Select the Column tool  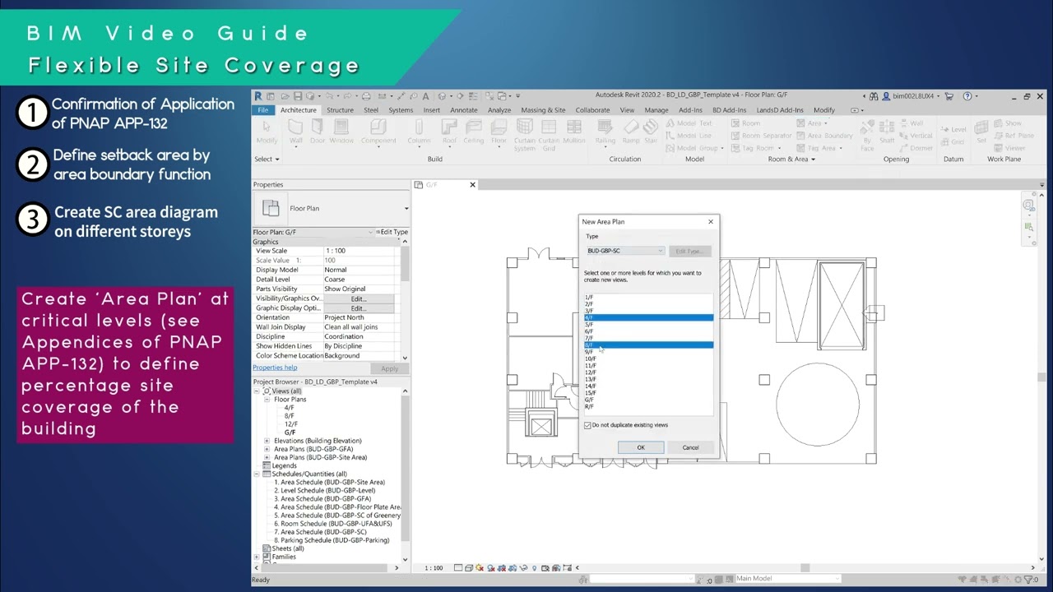(419, 130)
